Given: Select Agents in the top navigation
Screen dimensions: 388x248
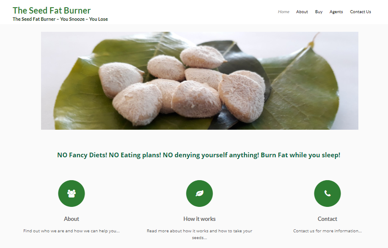Looking at the screenshot, I should (336, 11).
